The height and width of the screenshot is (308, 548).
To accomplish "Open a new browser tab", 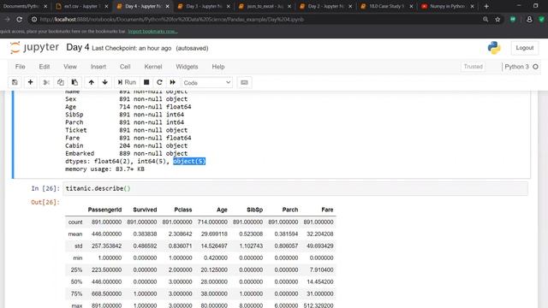I will 486,6.
